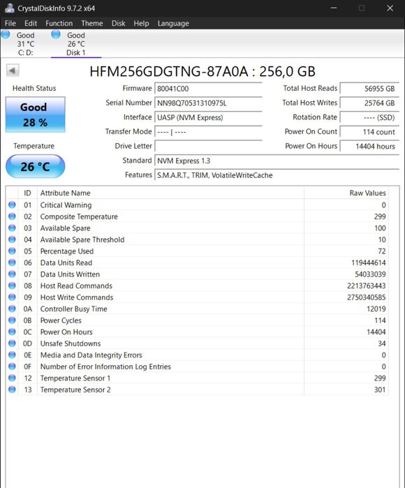405x488 pixels.
Task: Click the Power On Hours value box
Action: click(x=369, y=147)
